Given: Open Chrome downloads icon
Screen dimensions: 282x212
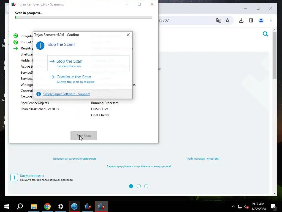Looking at the screenshot, I should (x=241, y=20).
